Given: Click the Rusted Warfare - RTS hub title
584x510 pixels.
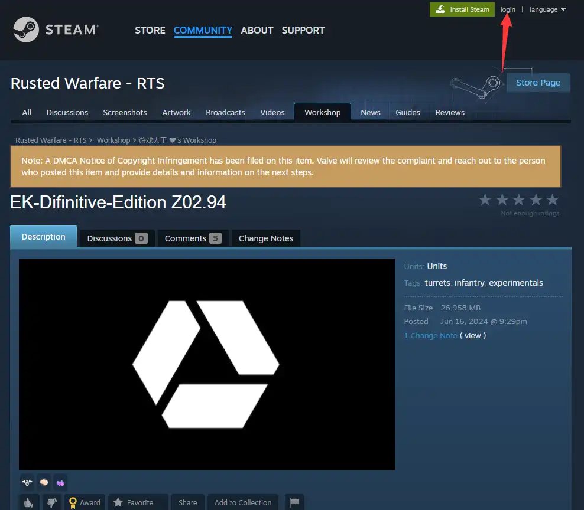Looking at the screenshot, I should click(87, 83).
